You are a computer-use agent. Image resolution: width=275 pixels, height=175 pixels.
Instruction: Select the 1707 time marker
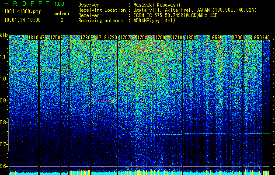[x=125, y=38]
